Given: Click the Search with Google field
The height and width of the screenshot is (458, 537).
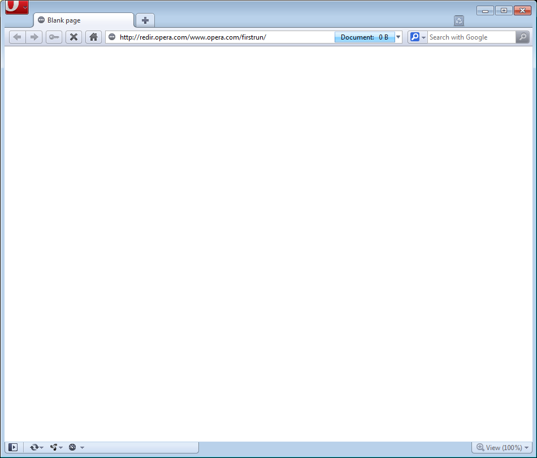Looking at the screenshot, I should [x=471, y=37].
